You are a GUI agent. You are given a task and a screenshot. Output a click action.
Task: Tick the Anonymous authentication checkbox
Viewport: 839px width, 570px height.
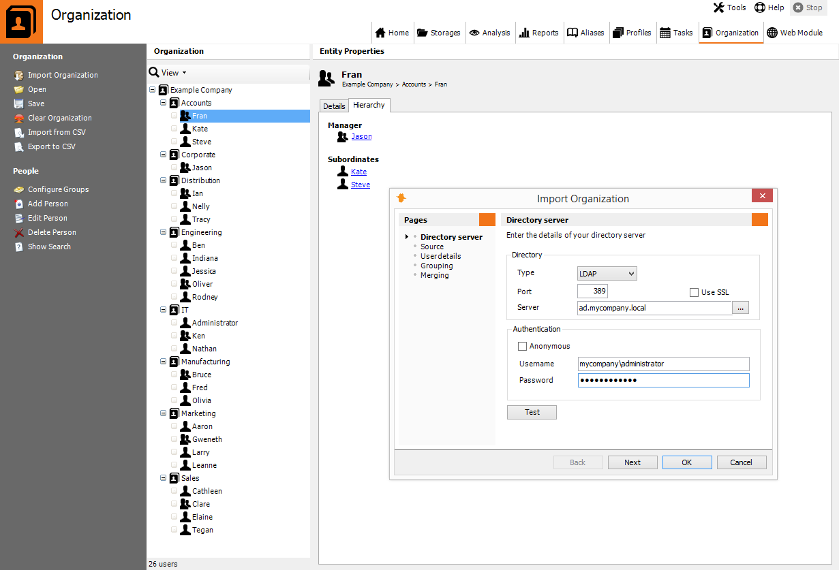523,346
